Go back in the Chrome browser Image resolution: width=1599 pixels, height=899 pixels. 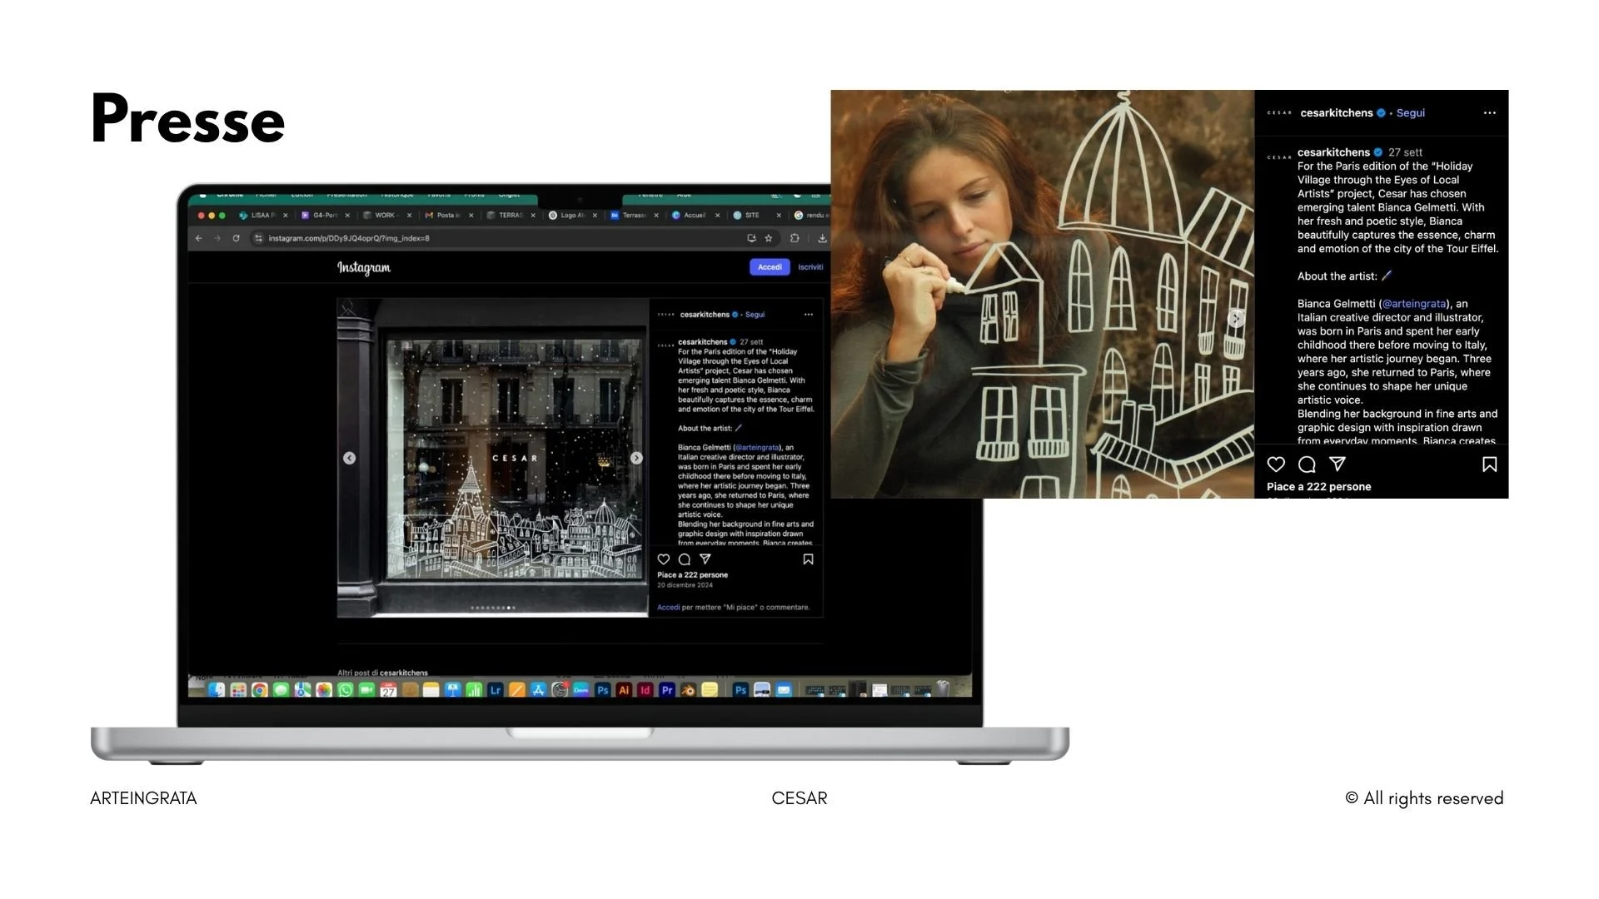[198, 238]
